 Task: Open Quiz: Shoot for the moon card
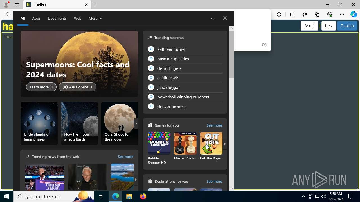click(x=120, y=123)
